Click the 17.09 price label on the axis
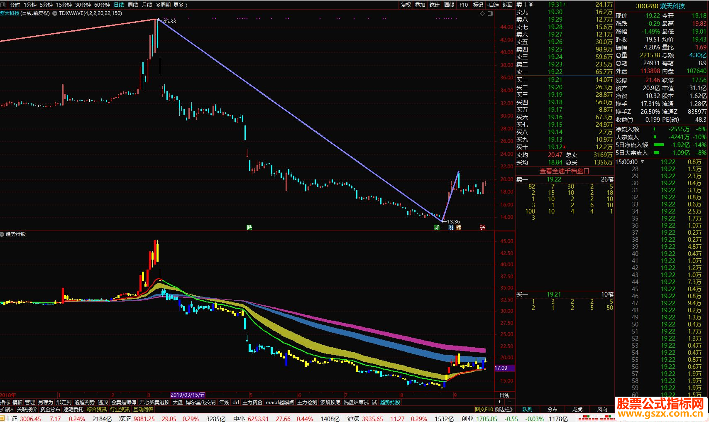Viewport: 709px width, 422px height. 504,368
